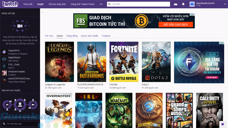Click the friend search magnifier icon
The image size is (228, 128).
4,124
